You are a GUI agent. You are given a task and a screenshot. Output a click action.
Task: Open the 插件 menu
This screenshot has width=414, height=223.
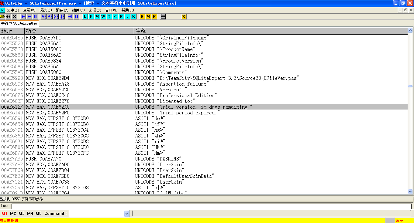pyautogui.click(x=78, y=10)
